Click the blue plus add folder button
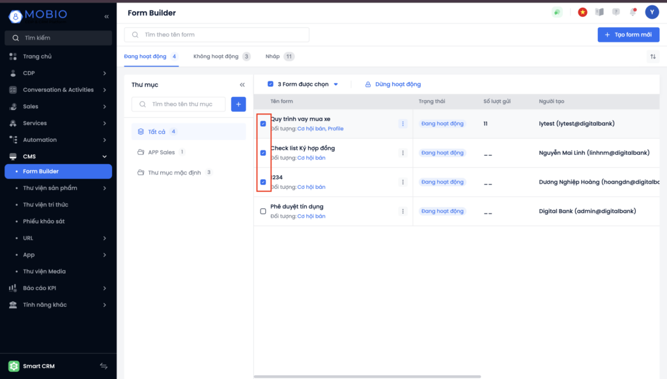The image size is (667, 379). coord(238,104)
